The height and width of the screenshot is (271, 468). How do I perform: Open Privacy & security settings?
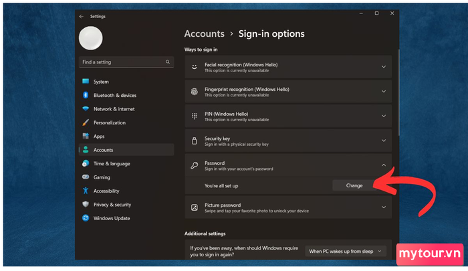pos(126,205)
